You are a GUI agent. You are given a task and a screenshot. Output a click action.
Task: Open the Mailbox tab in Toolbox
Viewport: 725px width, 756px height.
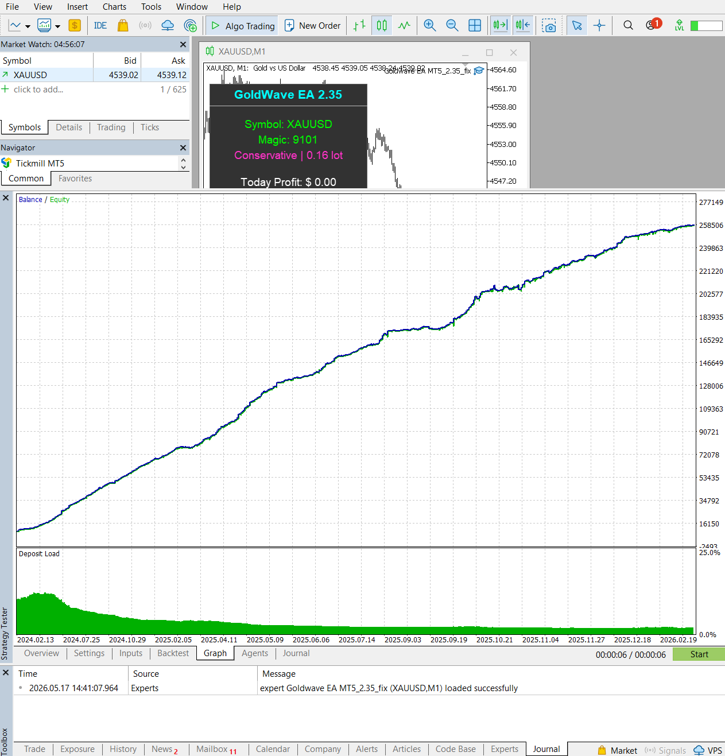pos(216,749)
